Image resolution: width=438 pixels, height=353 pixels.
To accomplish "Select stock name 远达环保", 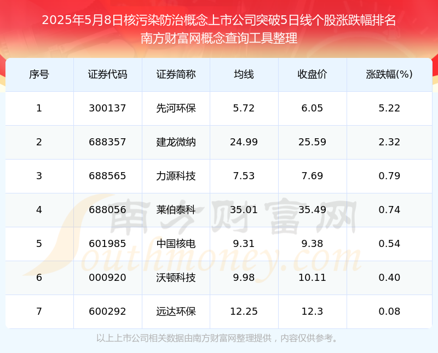I will 176,311.
